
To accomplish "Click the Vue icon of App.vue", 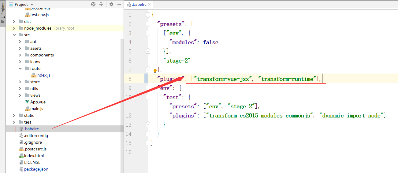I will tap(27, 102).
